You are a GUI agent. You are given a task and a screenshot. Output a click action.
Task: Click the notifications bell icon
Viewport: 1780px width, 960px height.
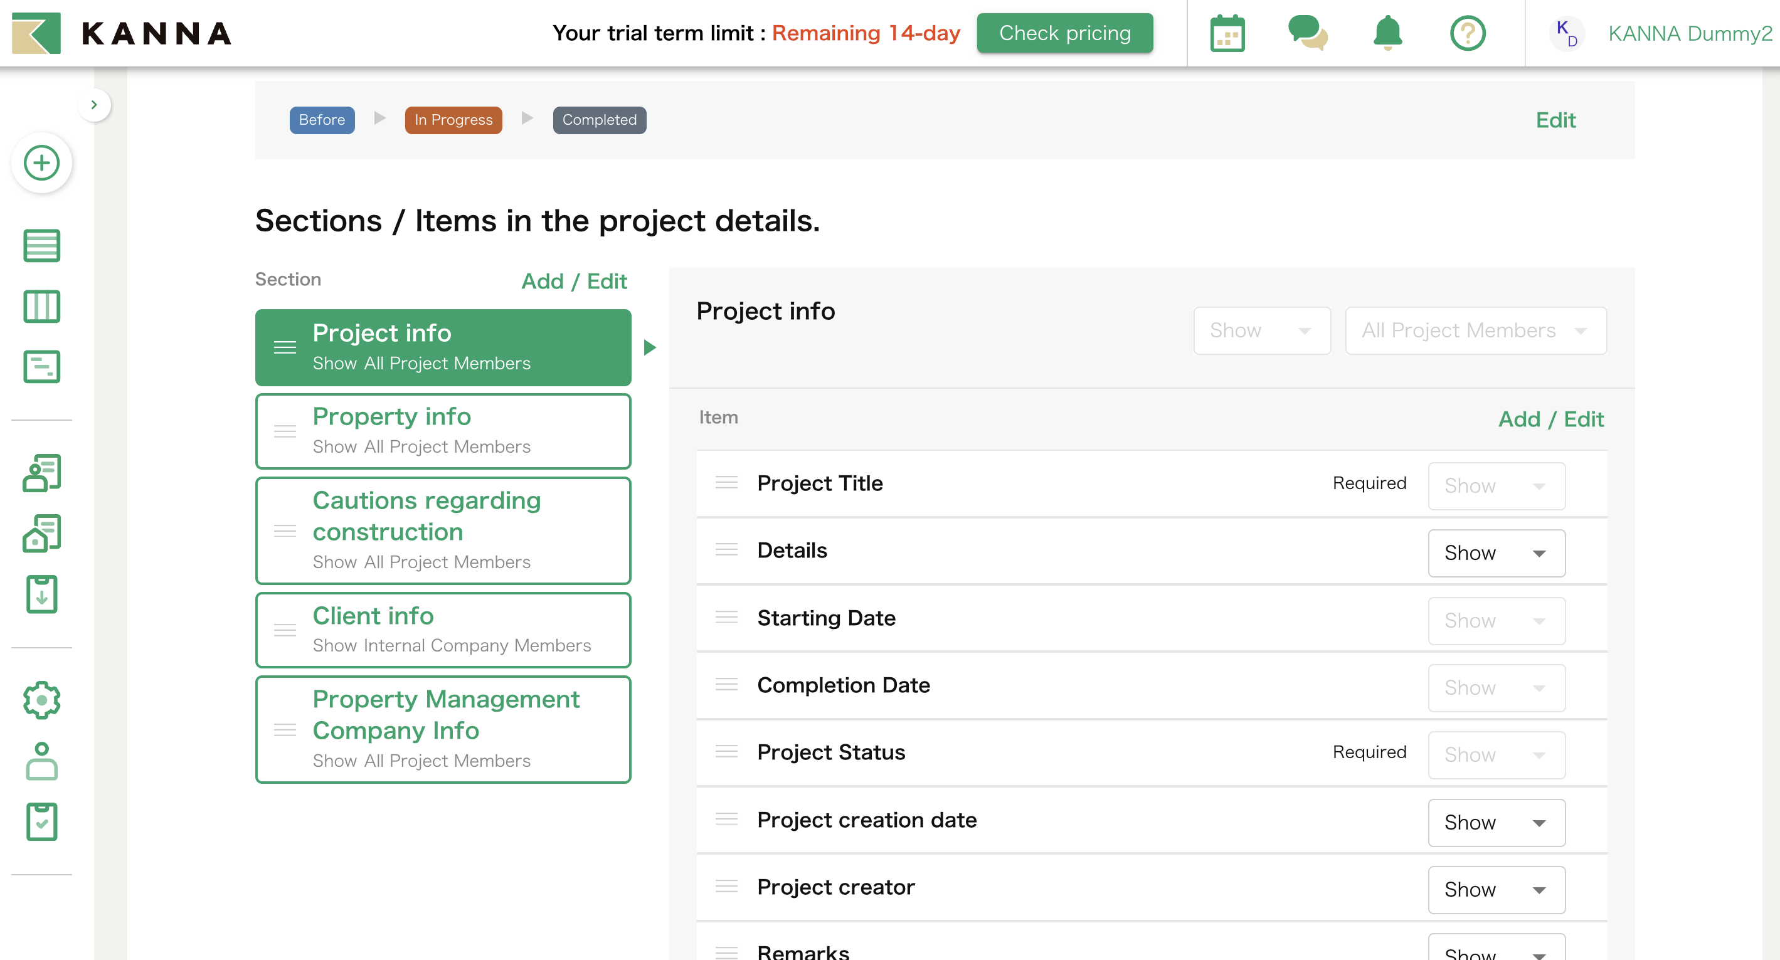(1387, 33)
